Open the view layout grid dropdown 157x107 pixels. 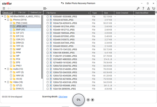point(45,9)
